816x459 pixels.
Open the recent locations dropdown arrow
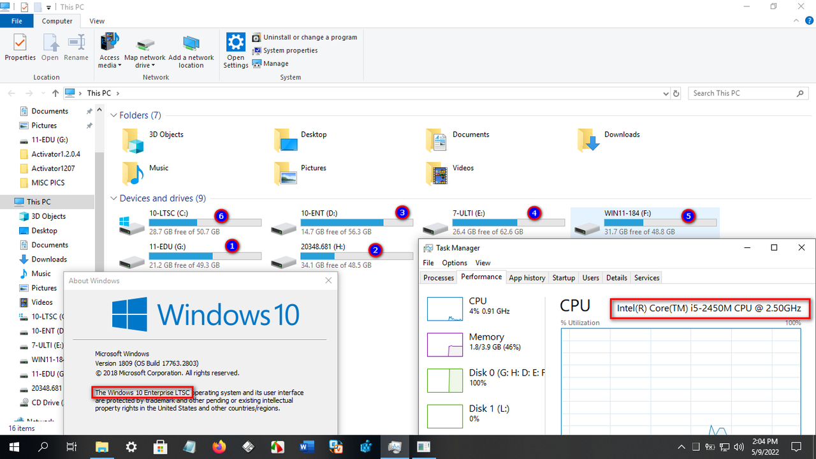pyautogui.click(x=42, y=93)
